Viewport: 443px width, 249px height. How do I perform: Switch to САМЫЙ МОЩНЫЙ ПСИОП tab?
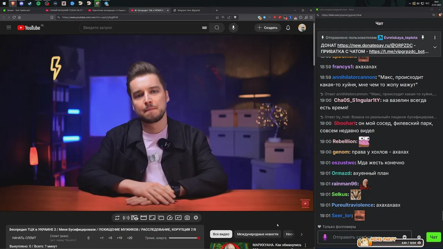(x=64, y=10)
